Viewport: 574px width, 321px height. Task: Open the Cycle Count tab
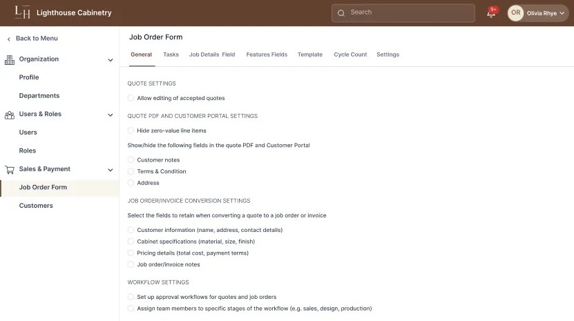pos(350,55)
